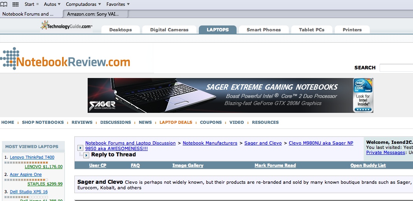Open the Start bookmarks folder
The height and width of the screenshot is (201, 413).
pos(31,4)
